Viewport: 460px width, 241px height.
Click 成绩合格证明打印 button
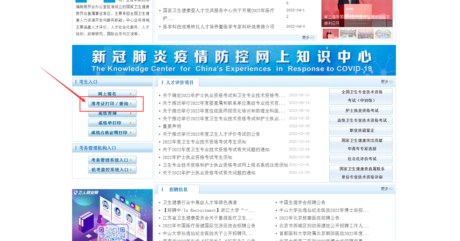point(112,133)
